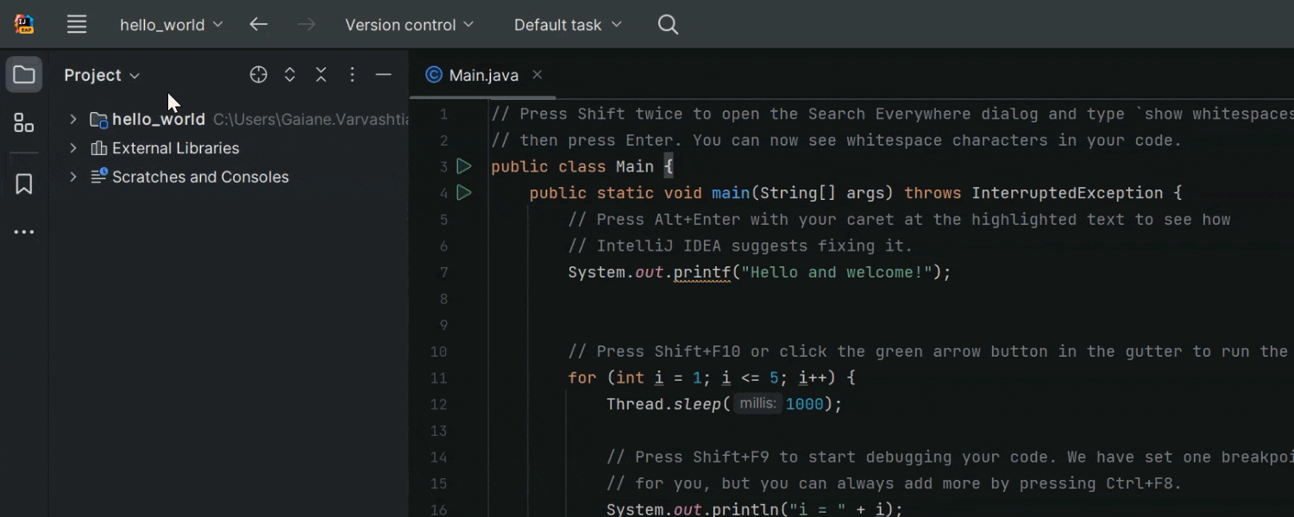The height and width of the screenshot is (517, 1294).
Task: Run Main via the gutter green arrow
Action: tap(463, 166)
